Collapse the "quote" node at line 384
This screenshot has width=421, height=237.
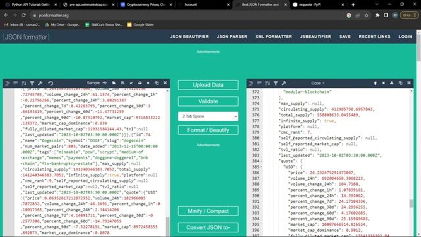[261, 161]
